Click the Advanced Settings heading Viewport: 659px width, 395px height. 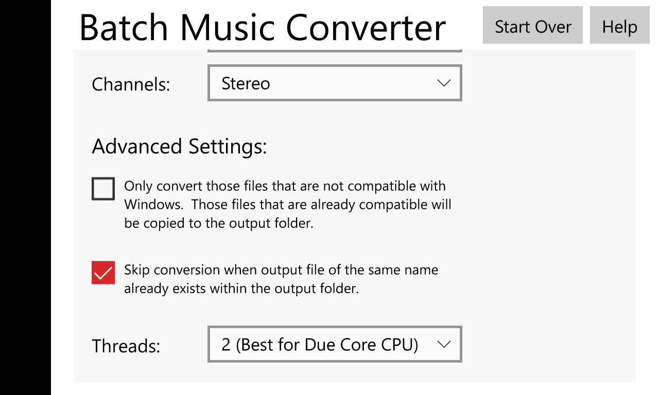pos(179,146)
